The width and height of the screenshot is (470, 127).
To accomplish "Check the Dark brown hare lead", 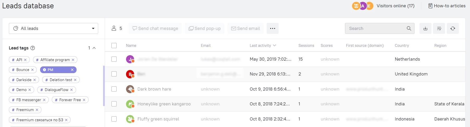I will 114,89.
